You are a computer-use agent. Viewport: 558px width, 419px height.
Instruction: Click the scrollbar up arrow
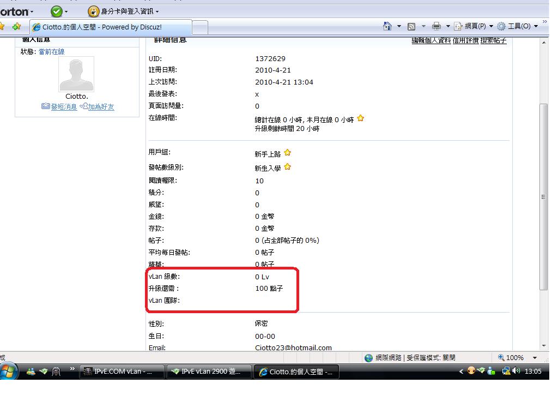click(x=544, y=43)
